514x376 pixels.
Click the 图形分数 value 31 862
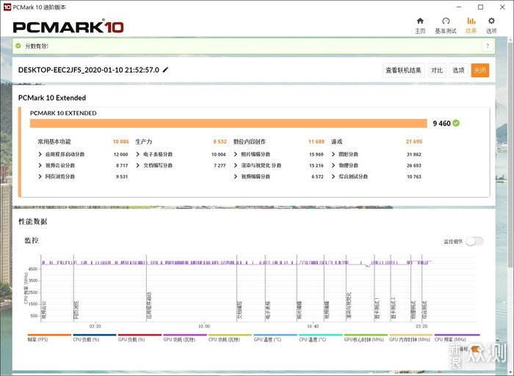tap(414, 154)
